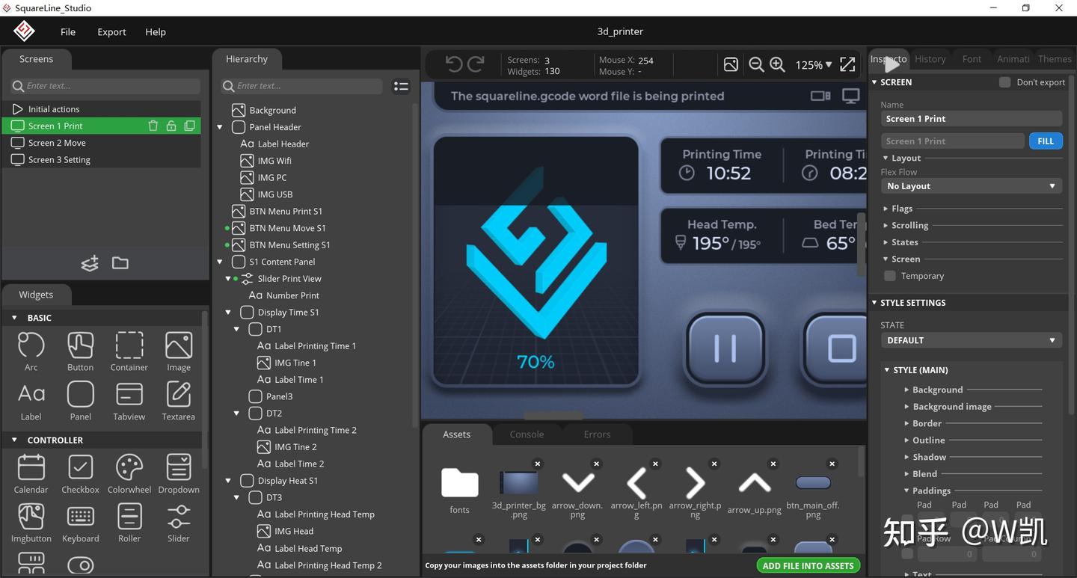Image resolution: width=1077 pixels, height=578 pixels.
Task: Collapse the BASIC widgets group
Action: click(x=14, y=318)
